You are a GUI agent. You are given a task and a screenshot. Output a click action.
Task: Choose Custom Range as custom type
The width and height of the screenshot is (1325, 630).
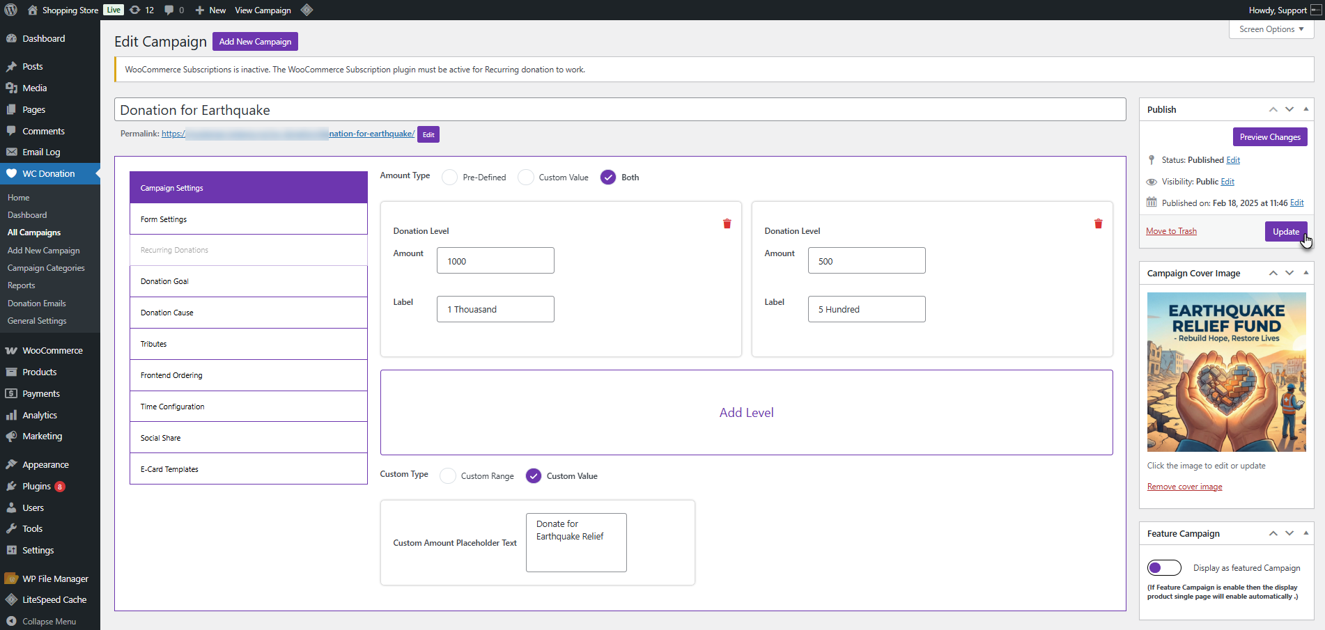tap(448, 476)
